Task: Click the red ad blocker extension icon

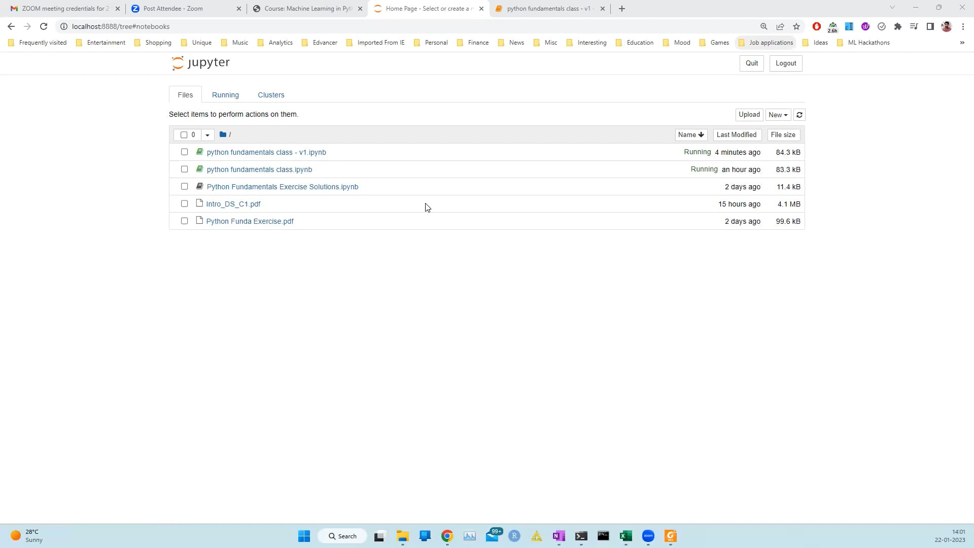Action: [x=816, y=26]
